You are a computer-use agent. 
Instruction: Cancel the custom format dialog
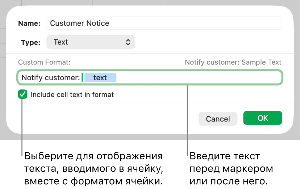click(x=218, y=119)
